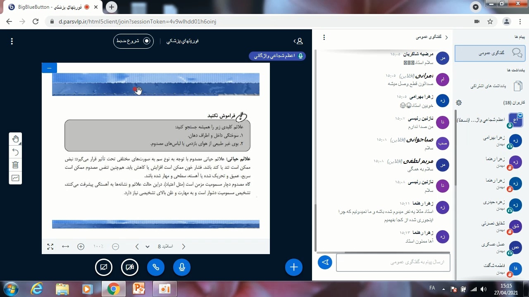The height and width of the screenshot is (297, 529).
Task: Zoom in on the slide with plus icon
Action: 81,247
